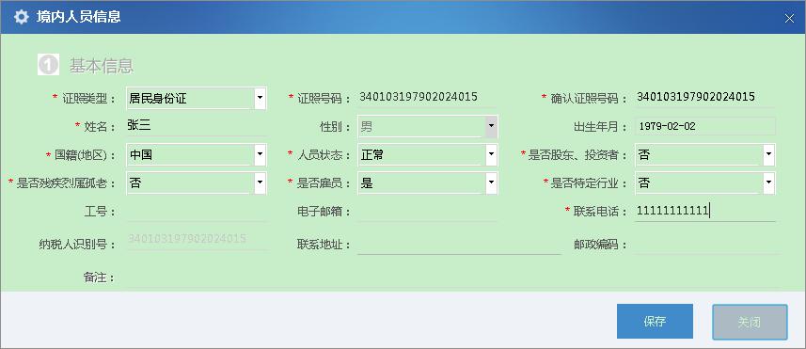Viewport: 806px width, 349px height.
Task: Open the 是否特定行业 dropdown
Action: click(x=769, y=183)
